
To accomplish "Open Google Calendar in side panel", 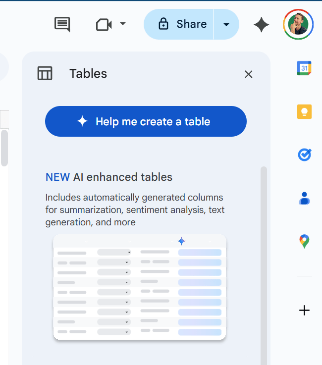I will coord(304,68).
